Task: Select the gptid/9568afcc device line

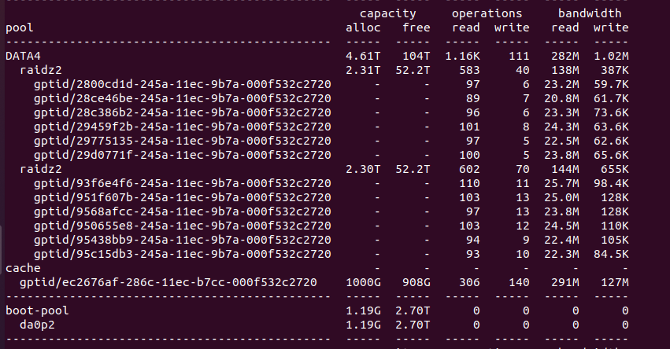Action: click(183, 211)
